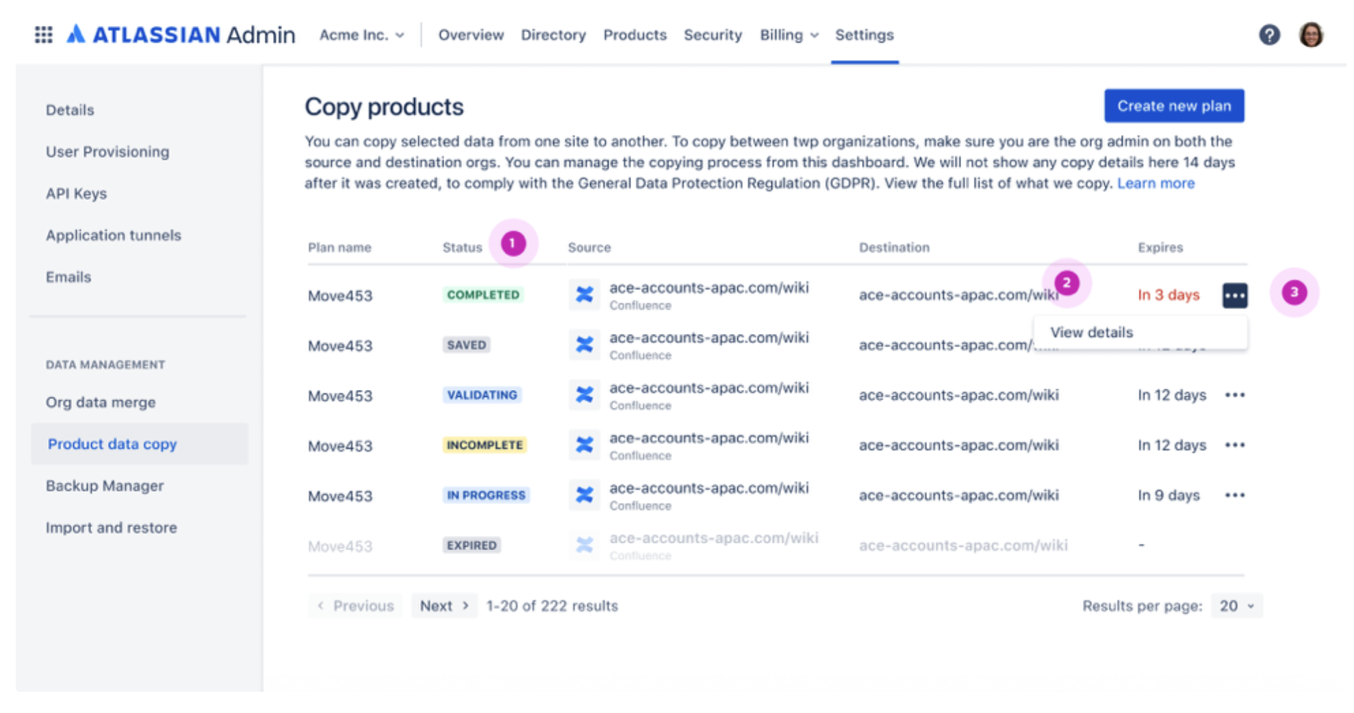Click the EXPIRED status badge
The width and height of the screenshot is (1354, 713).
coord(472,545)
